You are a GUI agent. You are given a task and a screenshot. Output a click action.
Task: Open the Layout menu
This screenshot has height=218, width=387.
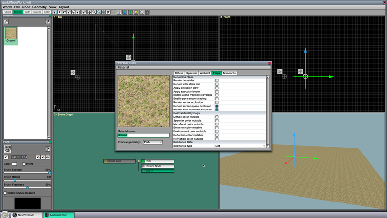tap(64, 7)
